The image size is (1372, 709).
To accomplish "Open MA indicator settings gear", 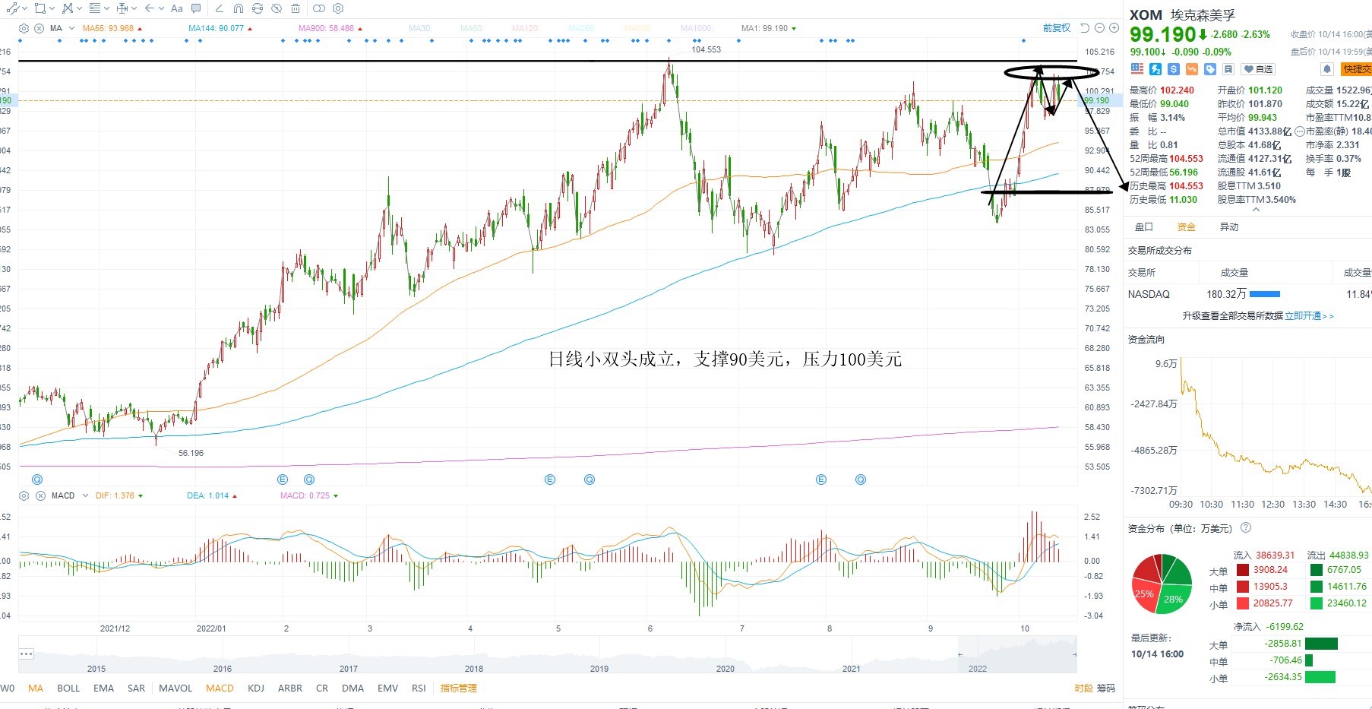I will point(24,28).
